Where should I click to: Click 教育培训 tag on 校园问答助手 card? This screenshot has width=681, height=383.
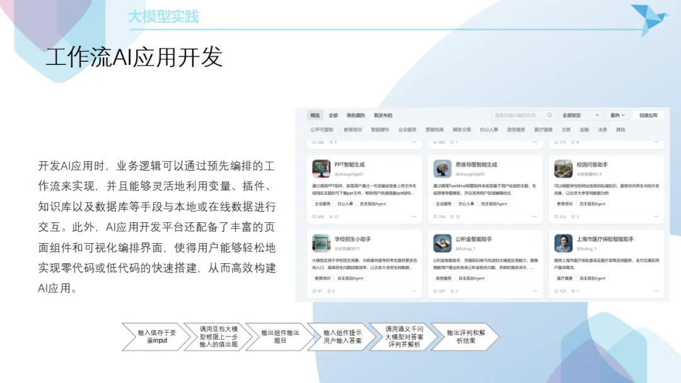[564, 204]
